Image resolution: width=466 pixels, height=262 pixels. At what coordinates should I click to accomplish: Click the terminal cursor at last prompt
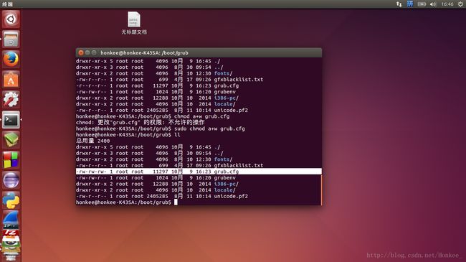point(176,202)
